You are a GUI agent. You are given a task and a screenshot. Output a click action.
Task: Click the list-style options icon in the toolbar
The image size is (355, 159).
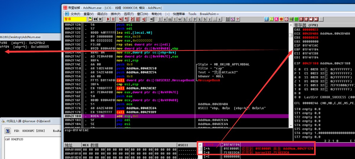pyautogui.click(x=227, y=19)
